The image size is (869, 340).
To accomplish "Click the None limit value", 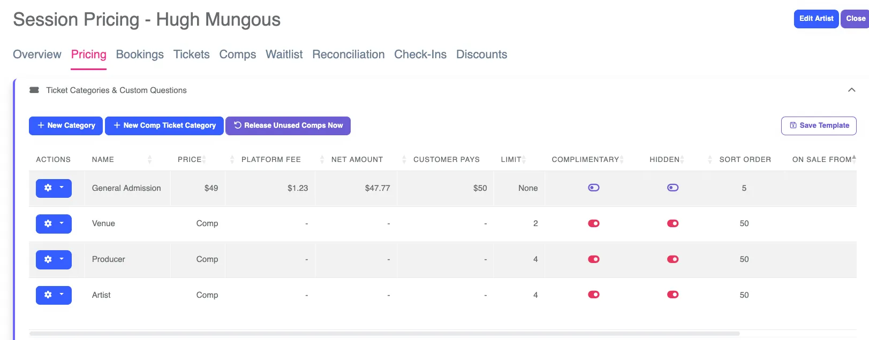I will (528, 188).
